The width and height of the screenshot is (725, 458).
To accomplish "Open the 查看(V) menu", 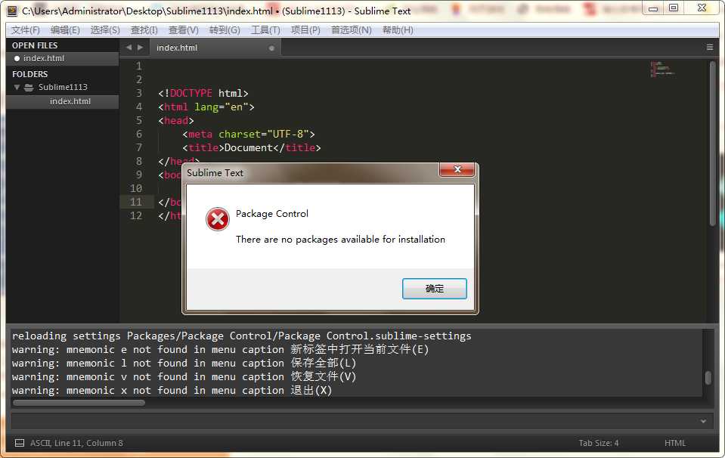I will coord(184,30).
